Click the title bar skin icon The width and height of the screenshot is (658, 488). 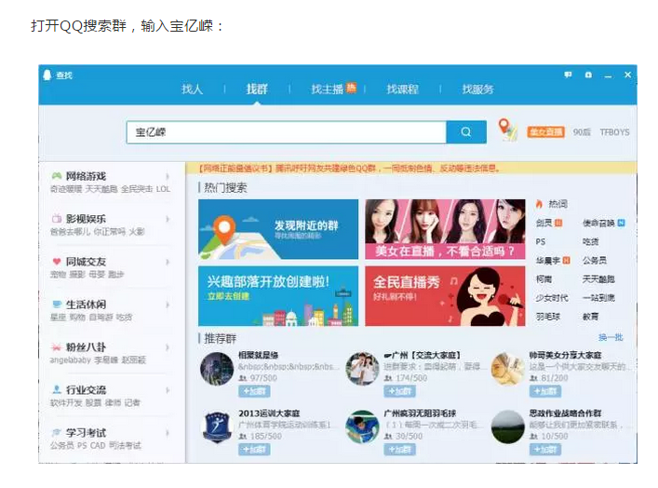click(x=588, y=75)
